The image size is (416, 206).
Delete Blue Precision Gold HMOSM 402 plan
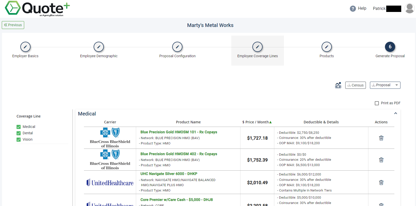tap(381, 160)
